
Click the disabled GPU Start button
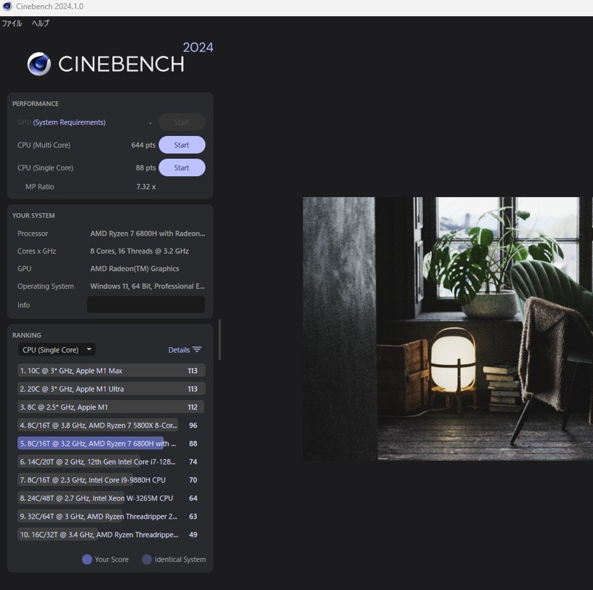pos(182,122)
